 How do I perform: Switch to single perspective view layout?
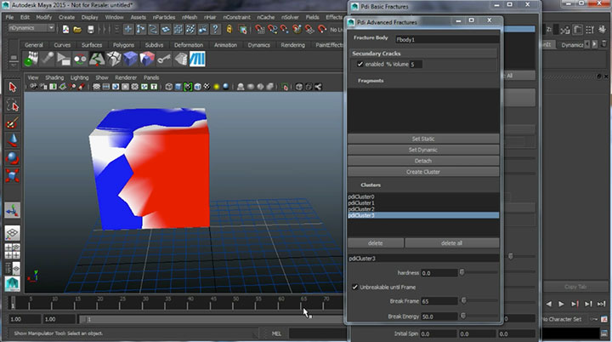13,233
